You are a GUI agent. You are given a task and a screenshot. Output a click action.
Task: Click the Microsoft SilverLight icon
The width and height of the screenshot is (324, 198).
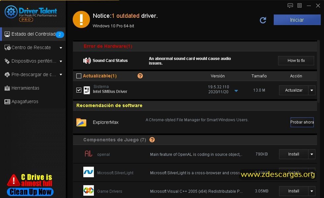[89, 172]
